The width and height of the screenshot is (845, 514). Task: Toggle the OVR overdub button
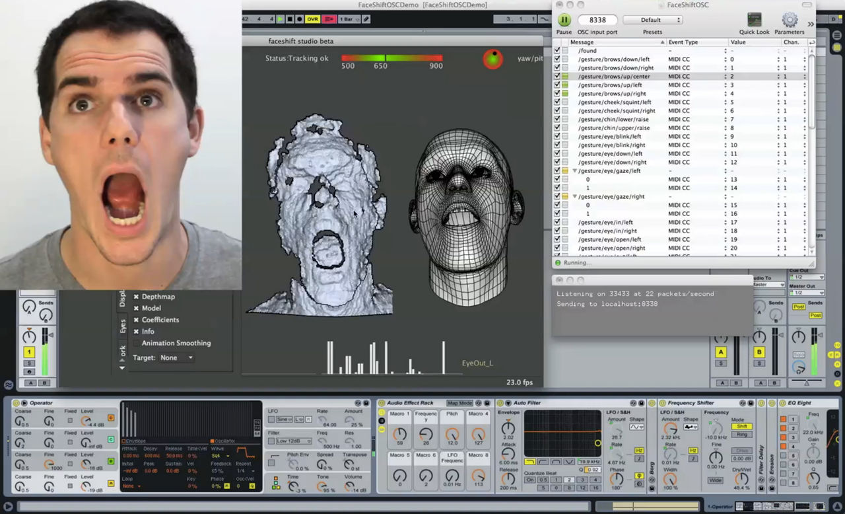tap(312, 19)
